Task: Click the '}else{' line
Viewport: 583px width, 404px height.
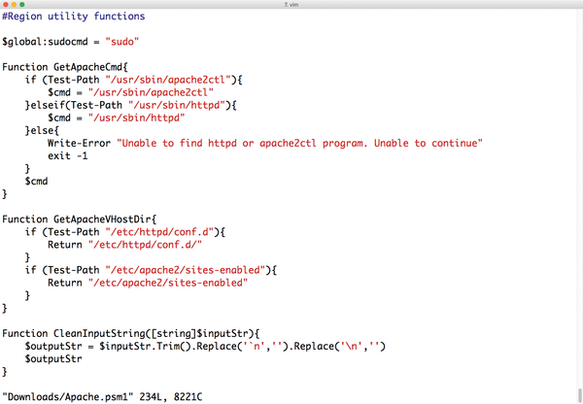Action: [42, 130]
